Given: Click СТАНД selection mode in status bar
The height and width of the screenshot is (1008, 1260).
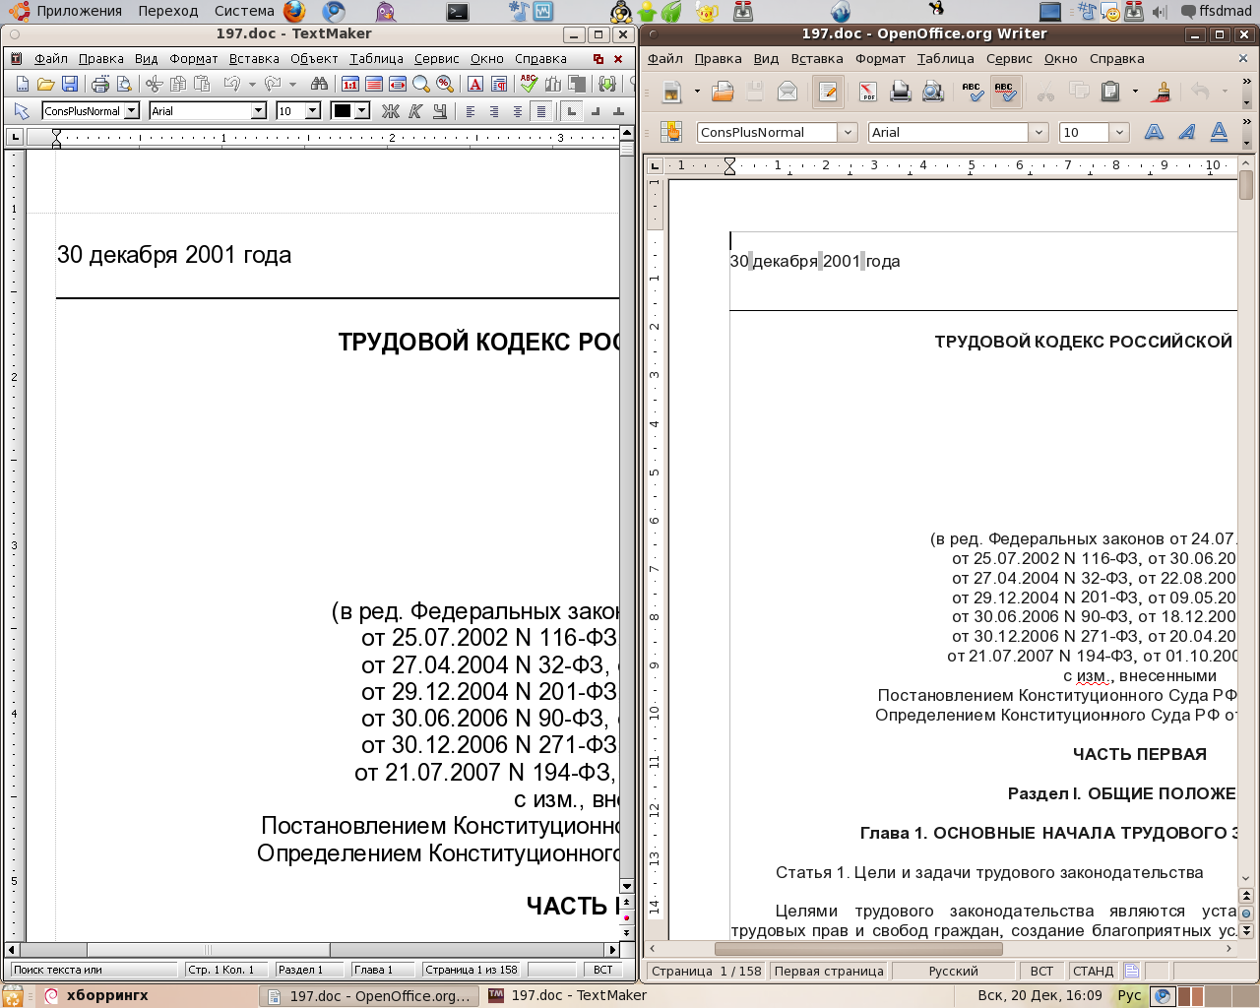Looking at the screenshot, I should coord(1093,971).
